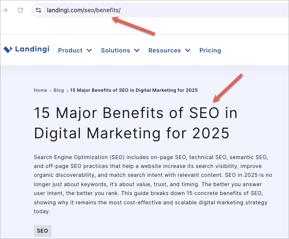
Task: Click the breadcrumb chevron after Blog
Action: [67, 91]
